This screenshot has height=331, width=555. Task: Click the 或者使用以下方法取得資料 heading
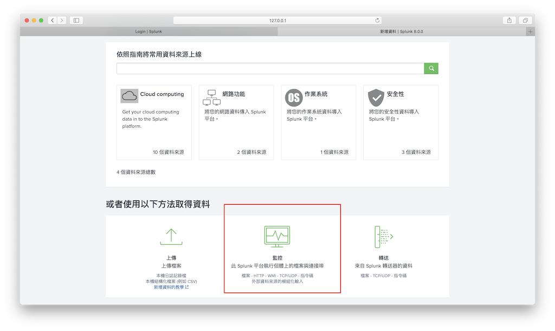click(x=158, y=204)
